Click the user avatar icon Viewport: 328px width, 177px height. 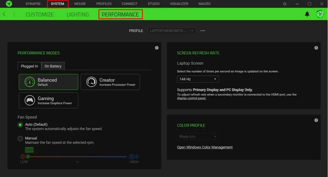[x=320, y=14]
